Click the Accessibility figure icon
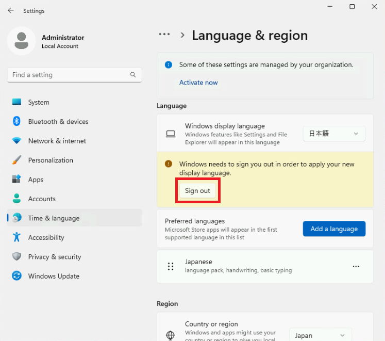The height and width of the screenshot is (341, 385). [16, 237]
